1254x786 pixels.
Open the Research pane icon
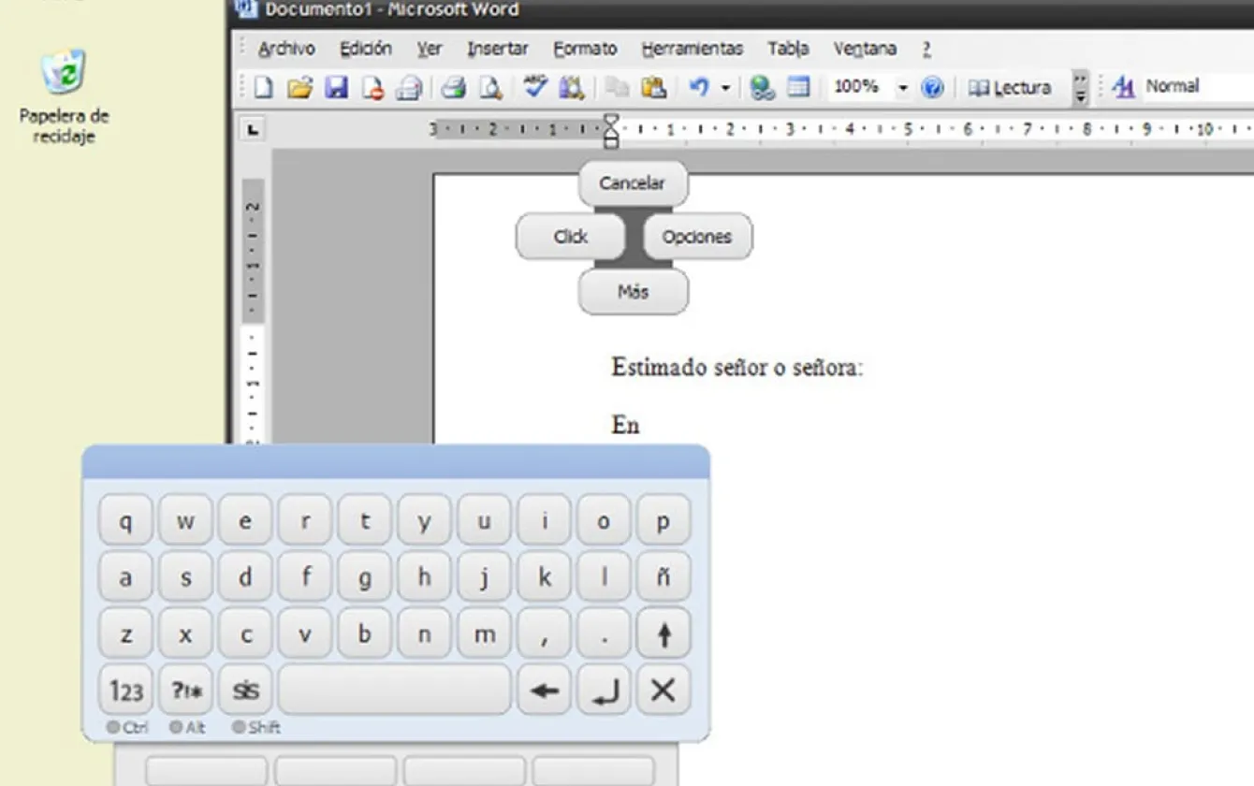pyautogui.click(x=571, y=88)
